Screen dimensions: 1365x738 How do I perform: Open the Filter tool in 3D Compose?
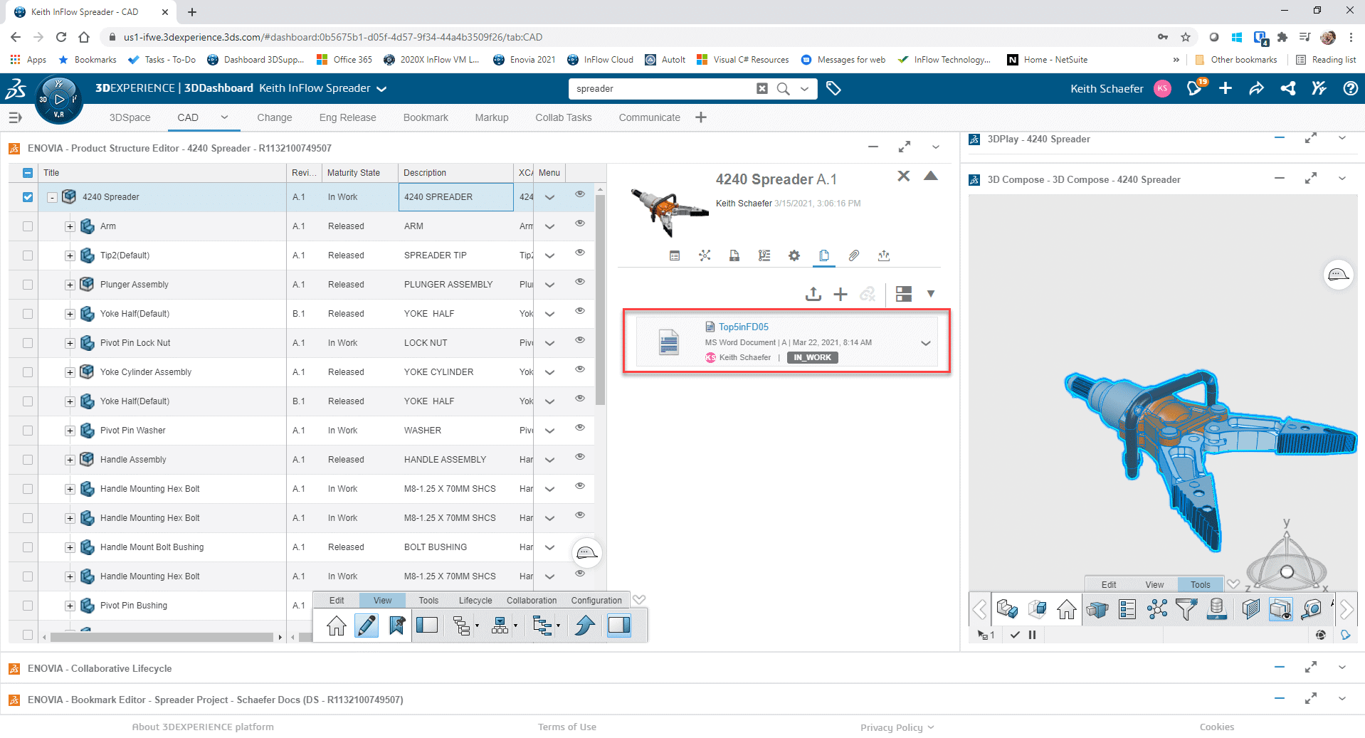[1186, 610]
